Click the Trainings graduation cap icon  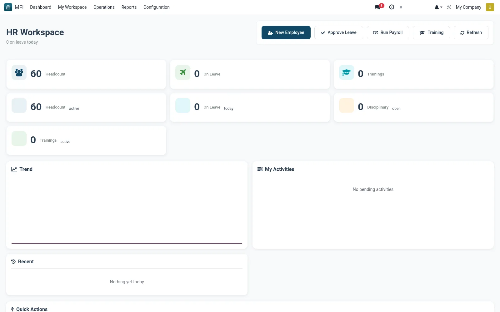click(x=347, y=72)
